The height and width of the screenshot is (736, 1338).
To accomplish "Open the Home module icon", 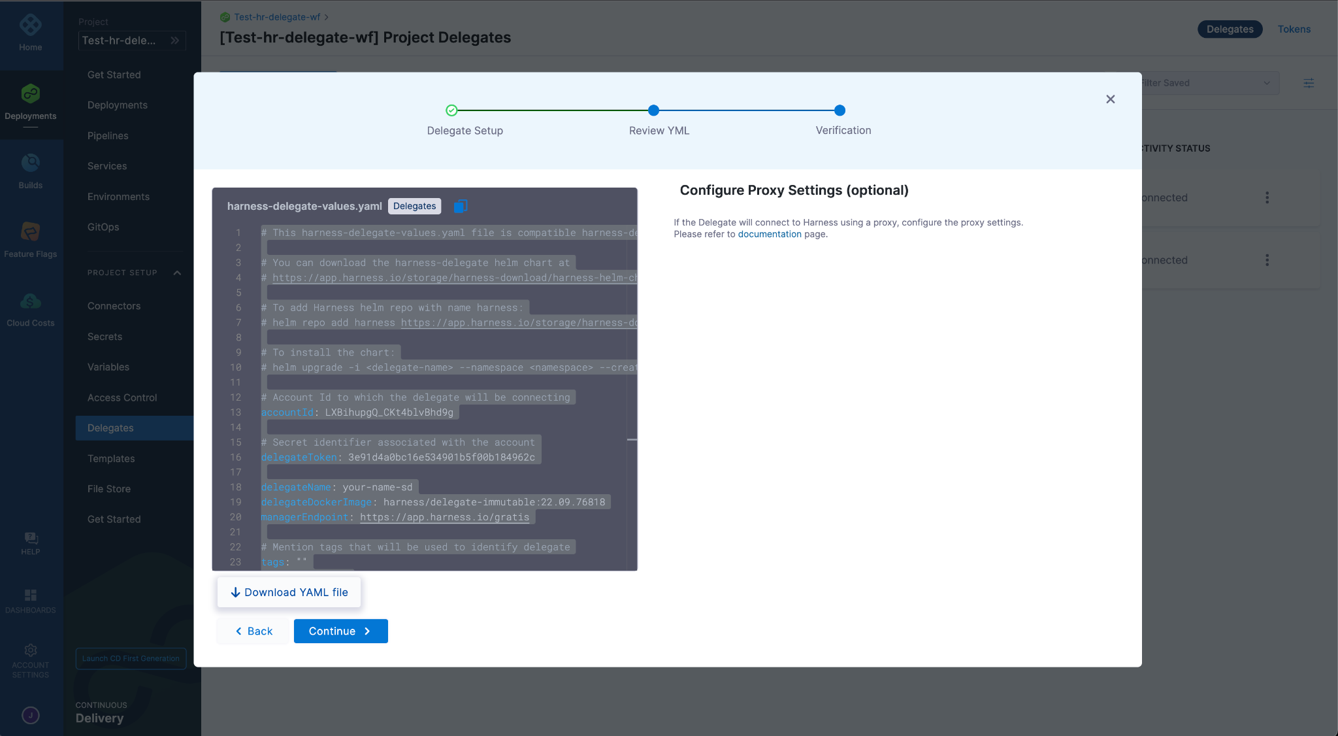I will click(x=31, y=26).
